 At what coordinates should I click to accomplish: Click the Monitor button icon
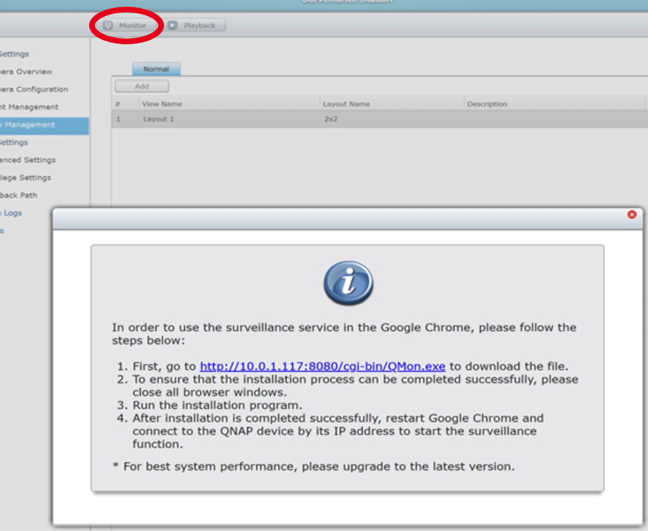pos(108,26)
